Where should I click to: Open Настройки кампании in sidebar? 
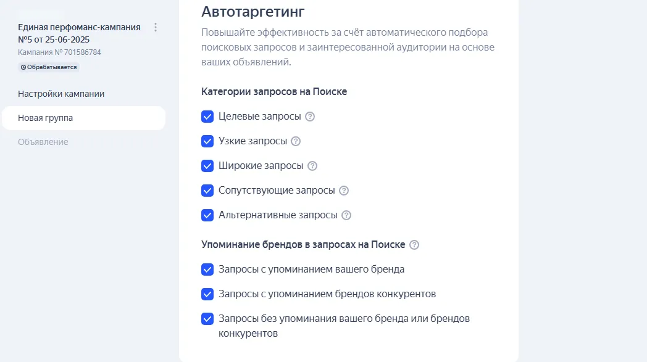click(61, 94)
